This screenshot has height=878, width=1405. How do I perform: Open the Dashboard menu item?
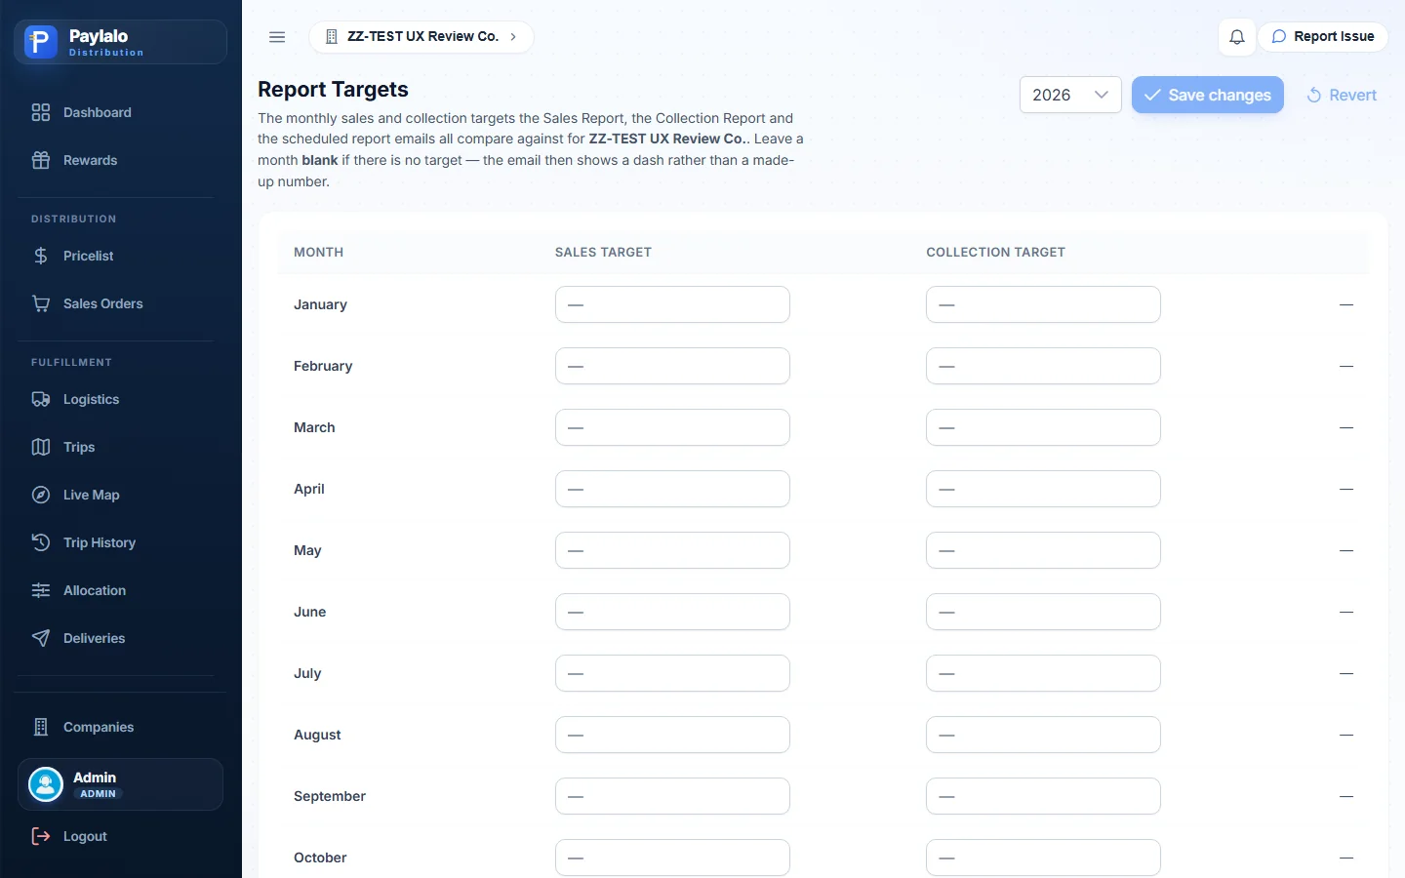(121, 112)
